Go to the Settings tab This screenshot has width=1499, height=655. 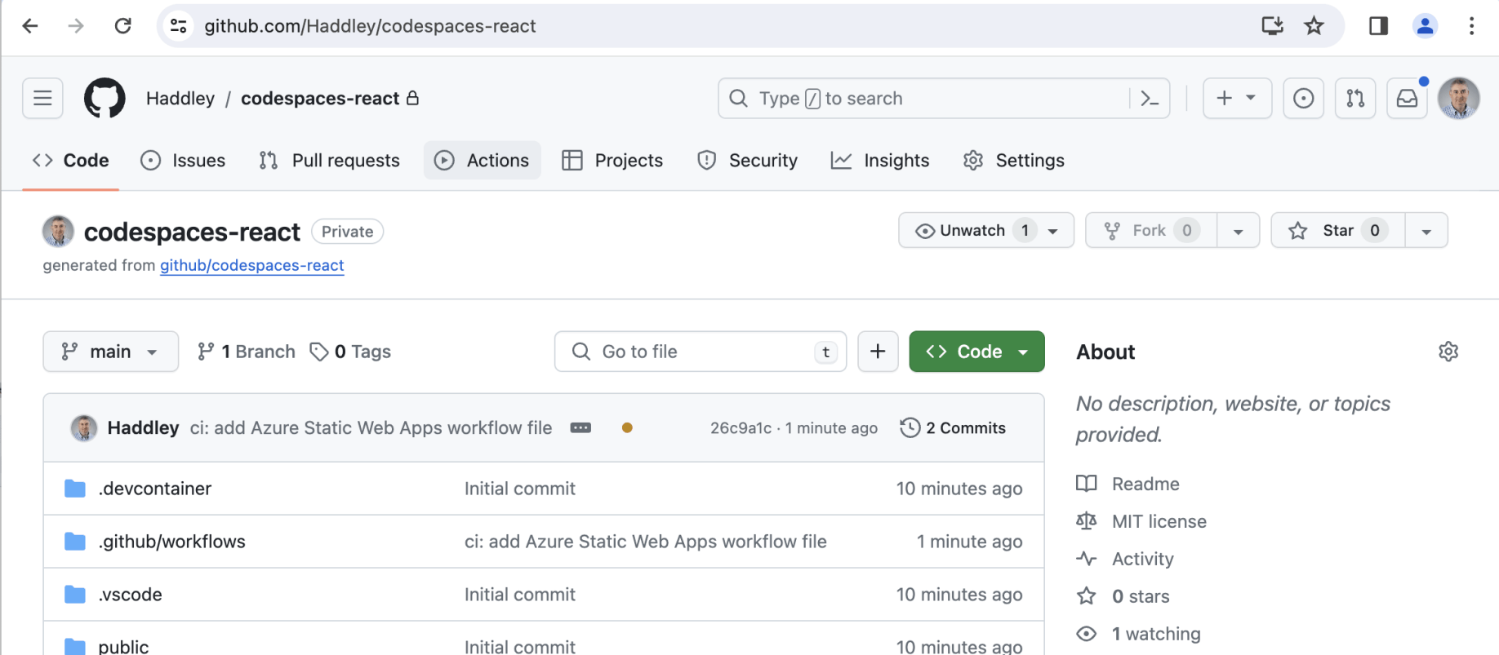1014,161
